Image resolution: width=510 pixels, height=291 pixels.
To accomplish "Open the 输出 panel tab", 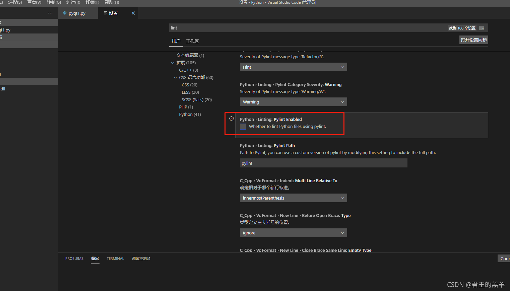I will point(95,259).
